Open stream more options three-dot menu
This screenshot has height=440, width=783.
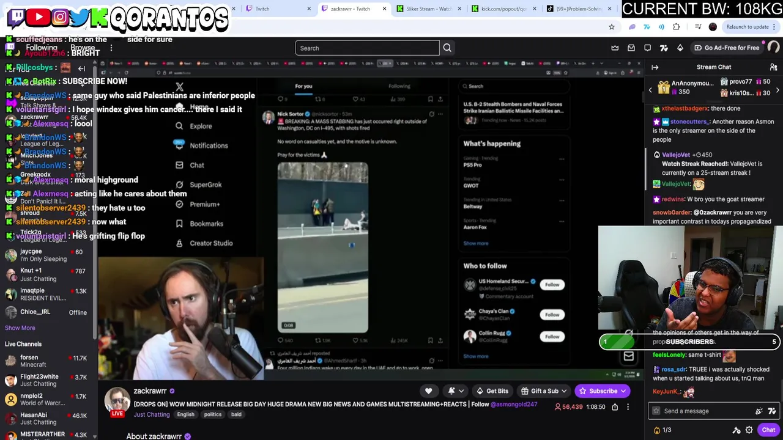(x=628, y=407)
